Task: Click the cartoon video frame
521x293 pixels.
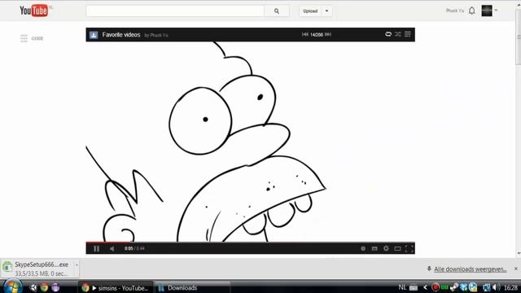Action: tap(250, 142)
